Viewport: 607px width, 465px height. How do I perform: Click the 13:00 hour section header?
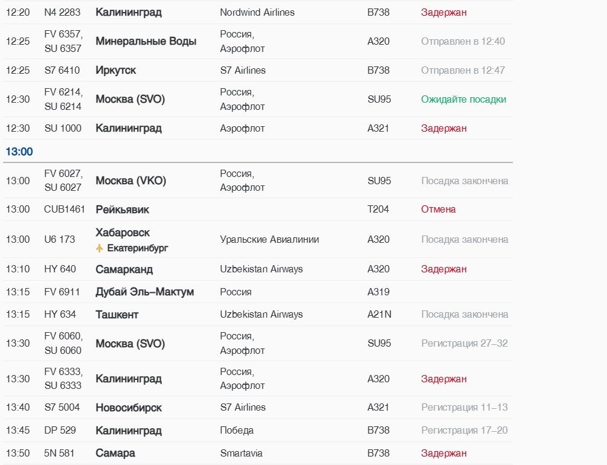coord(19,152)
